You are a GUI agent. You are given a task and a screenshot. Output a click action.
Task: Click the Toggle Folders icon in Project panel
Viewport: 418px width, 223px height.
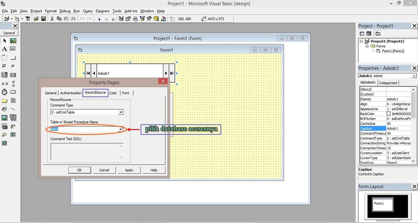[378, 34]
